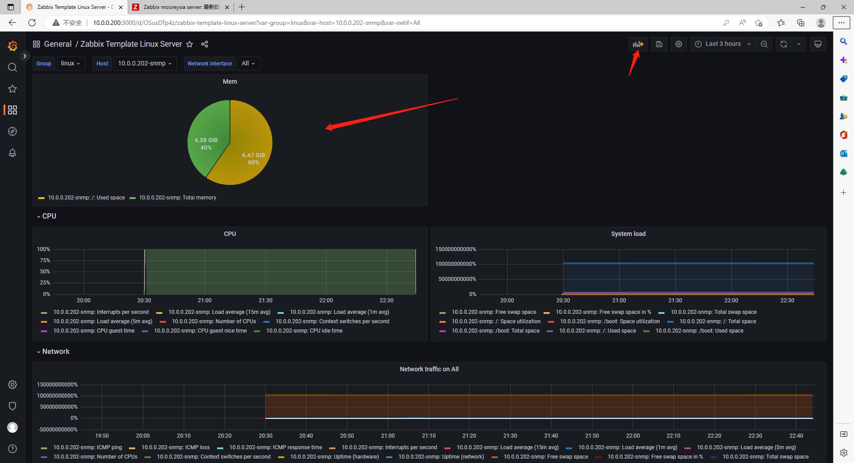This screenshot has height=463, width=854.
Task: Close the Zabbix mooreyxia server tab
Action: click(227, 7)
